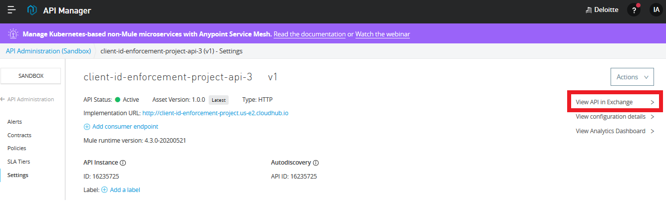Open SLA Tiers in the sidebar
666x202 pixels.
pyautogui.click(x=18, y=162)
